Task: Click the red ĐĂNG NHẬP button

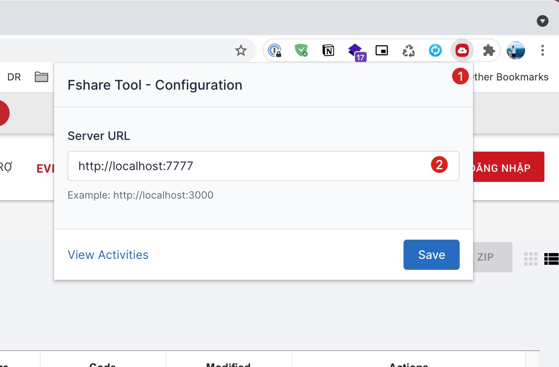Action: click(x=509, y=167)
